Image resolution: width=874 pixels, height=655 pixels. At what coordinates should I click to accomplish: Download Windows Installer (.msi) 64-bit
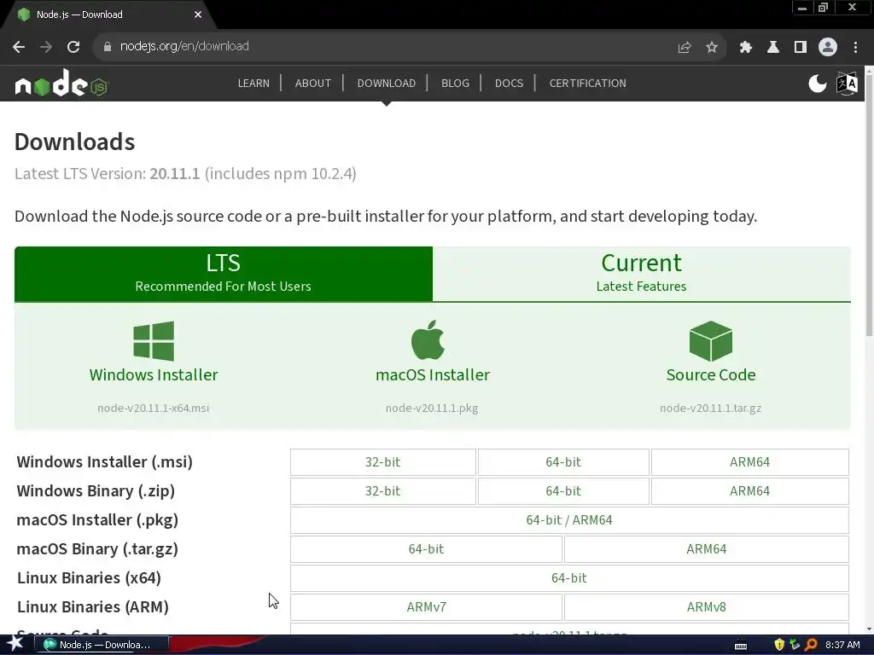(563, 461)
